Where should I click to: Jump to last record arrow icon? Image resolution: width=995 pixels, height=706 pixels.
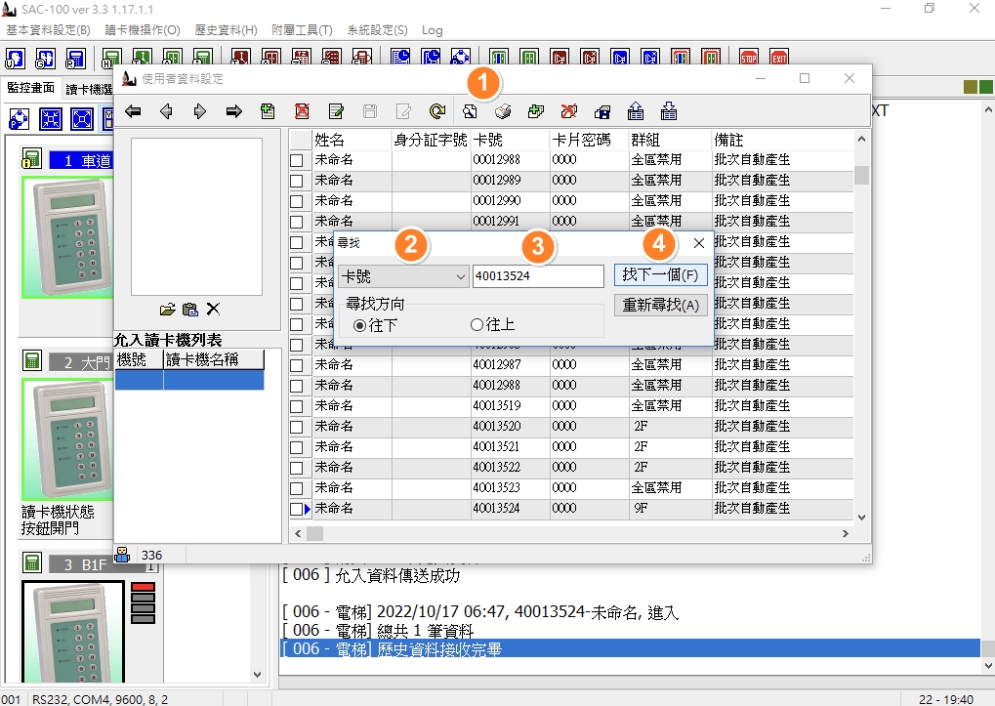point(234,111)
